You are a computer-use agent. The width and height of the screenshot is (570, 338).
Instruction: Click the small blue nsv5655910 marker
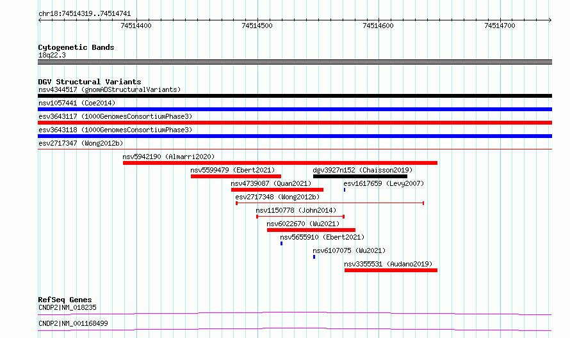tap(281, 243)
